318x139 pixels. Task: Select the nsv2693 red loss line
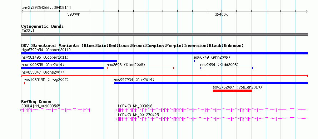coord(140,68)
